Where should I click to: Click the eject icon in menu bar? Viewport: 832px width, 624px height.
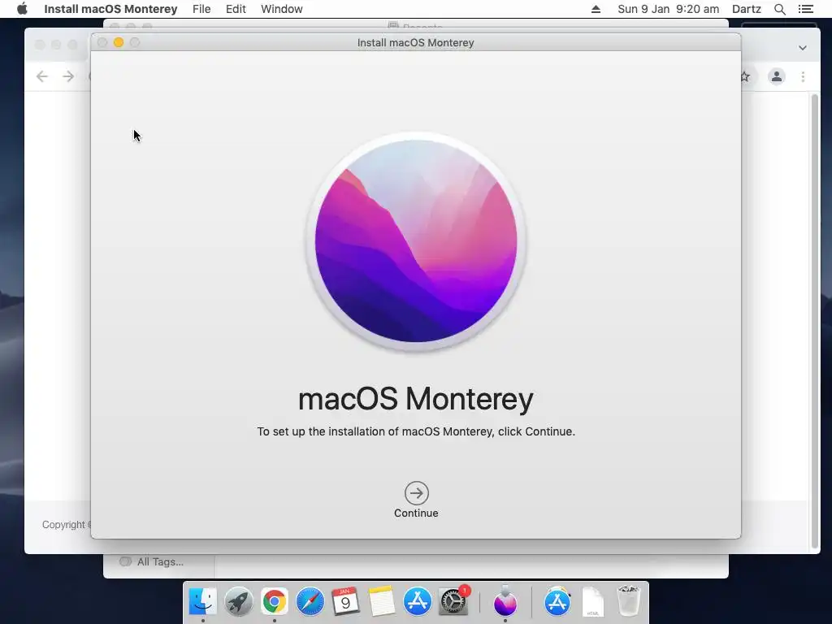[596, 9]
